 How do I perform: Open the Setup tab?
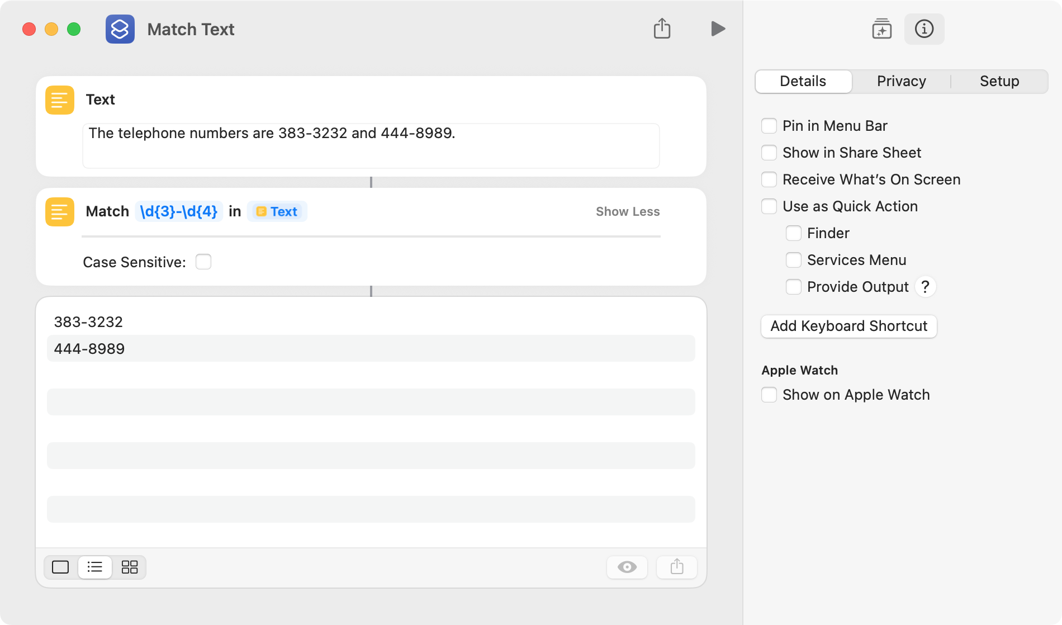999,81
